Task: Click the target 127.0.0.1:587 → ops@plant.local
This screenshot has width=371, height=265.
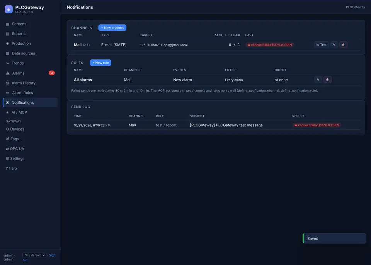Action: pos(164,45)
